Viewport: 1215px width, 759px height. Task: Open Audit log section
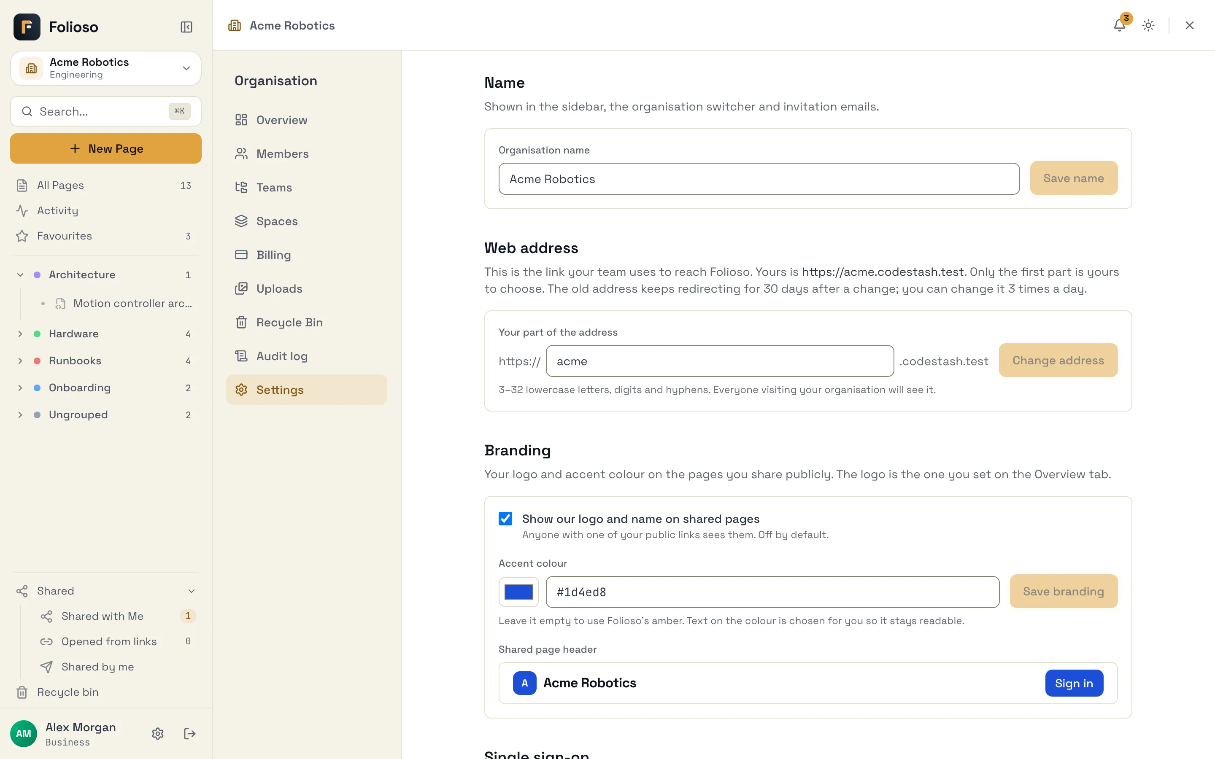[306, 356]
